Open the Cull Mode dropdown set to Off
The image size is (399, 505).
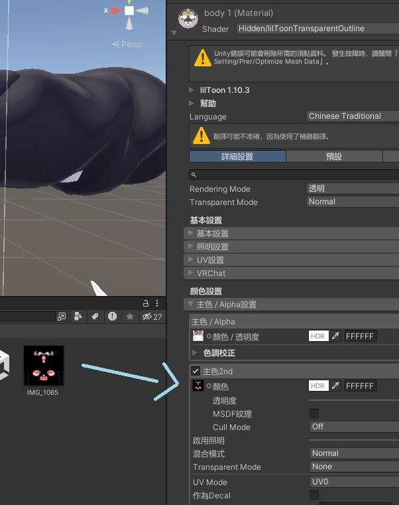(355, 427)
